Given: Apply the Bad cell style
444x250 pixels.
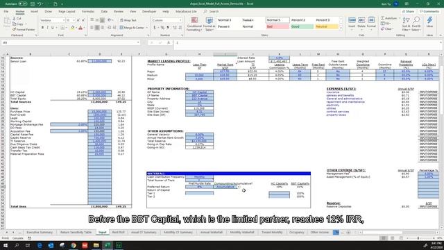Looking at the screenshot, I should [x=277, y=26].
